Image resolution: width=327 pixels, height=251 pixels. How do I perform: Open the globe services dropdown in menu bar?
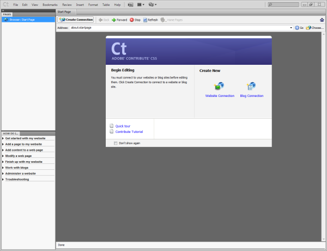(x=153, y=4)
